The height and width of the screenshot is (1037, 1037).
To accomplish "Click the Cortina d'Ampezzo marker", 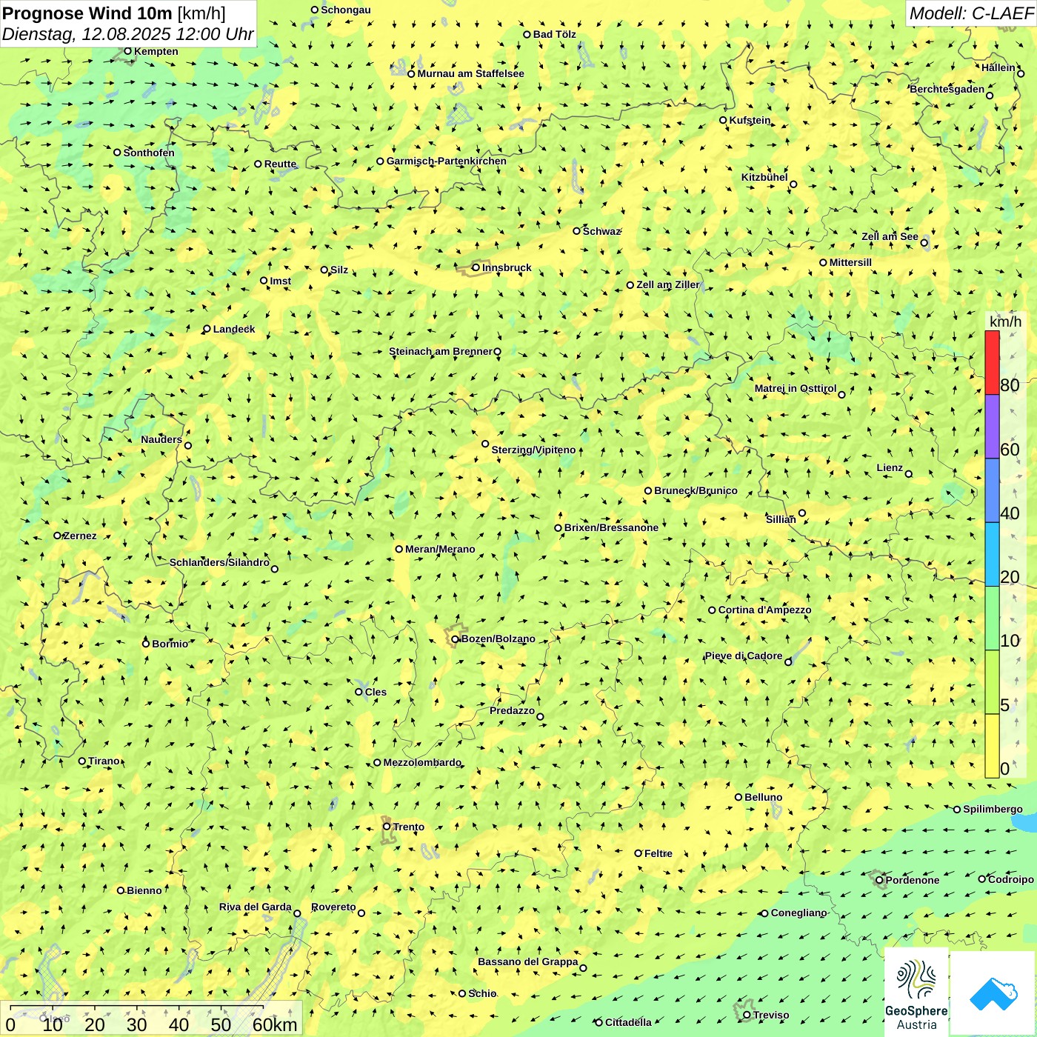I will point(713,610).
